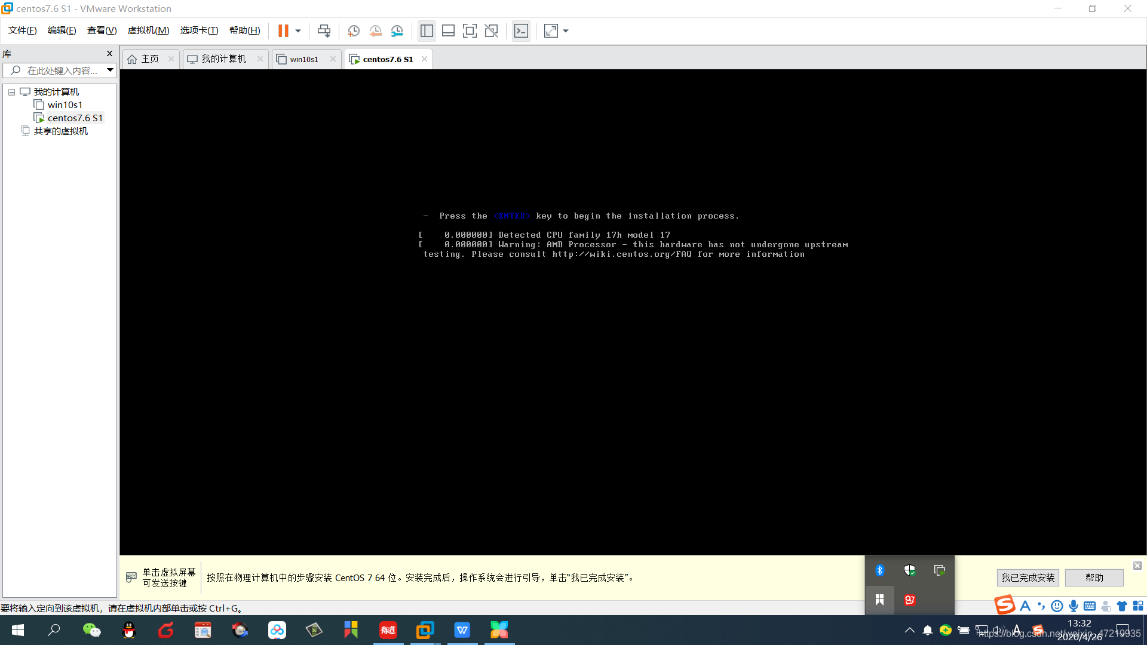Open the 编辑(E) menu
Image resolution: width=1147 pixels, height=645 pixels.
point(62,30)
